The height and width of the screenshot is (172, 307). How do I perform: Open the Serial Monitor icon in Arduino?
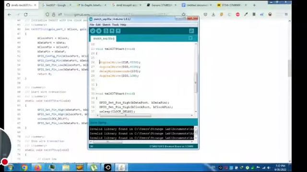(191, 31)
